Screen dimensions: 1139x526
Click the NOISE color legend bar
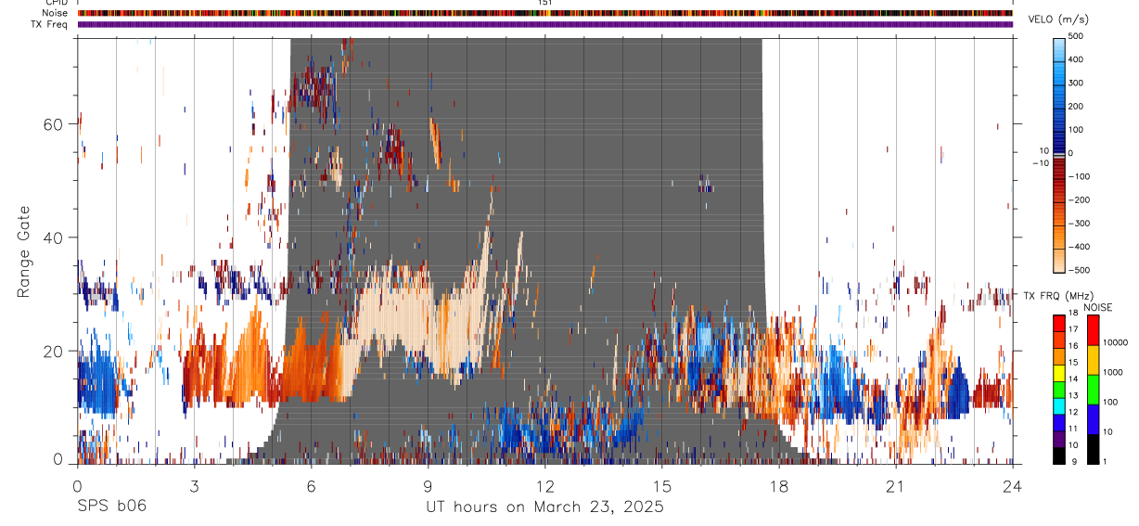click(1093, 390)
